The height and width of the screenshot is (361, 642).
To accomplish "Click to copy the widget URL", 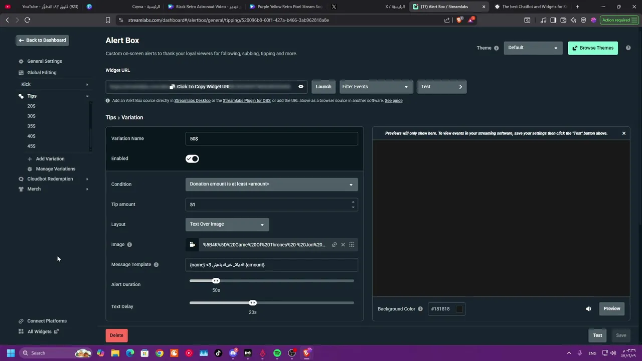I will pos(200,87).
